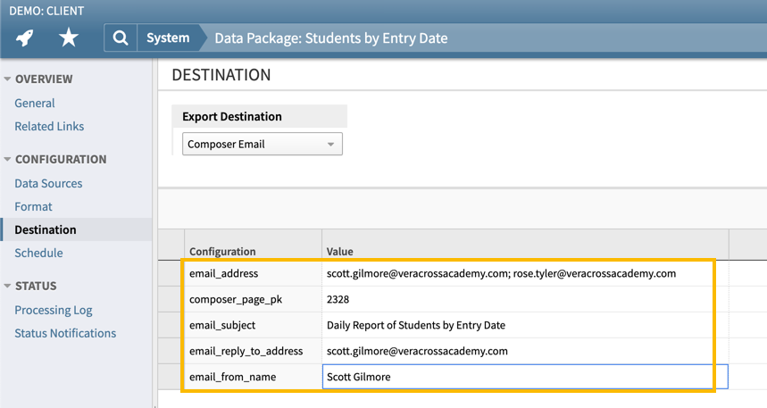The image size is (767, 408).
Task: Select row handle for email_from_name row
Action: click(x=171, y=377)
